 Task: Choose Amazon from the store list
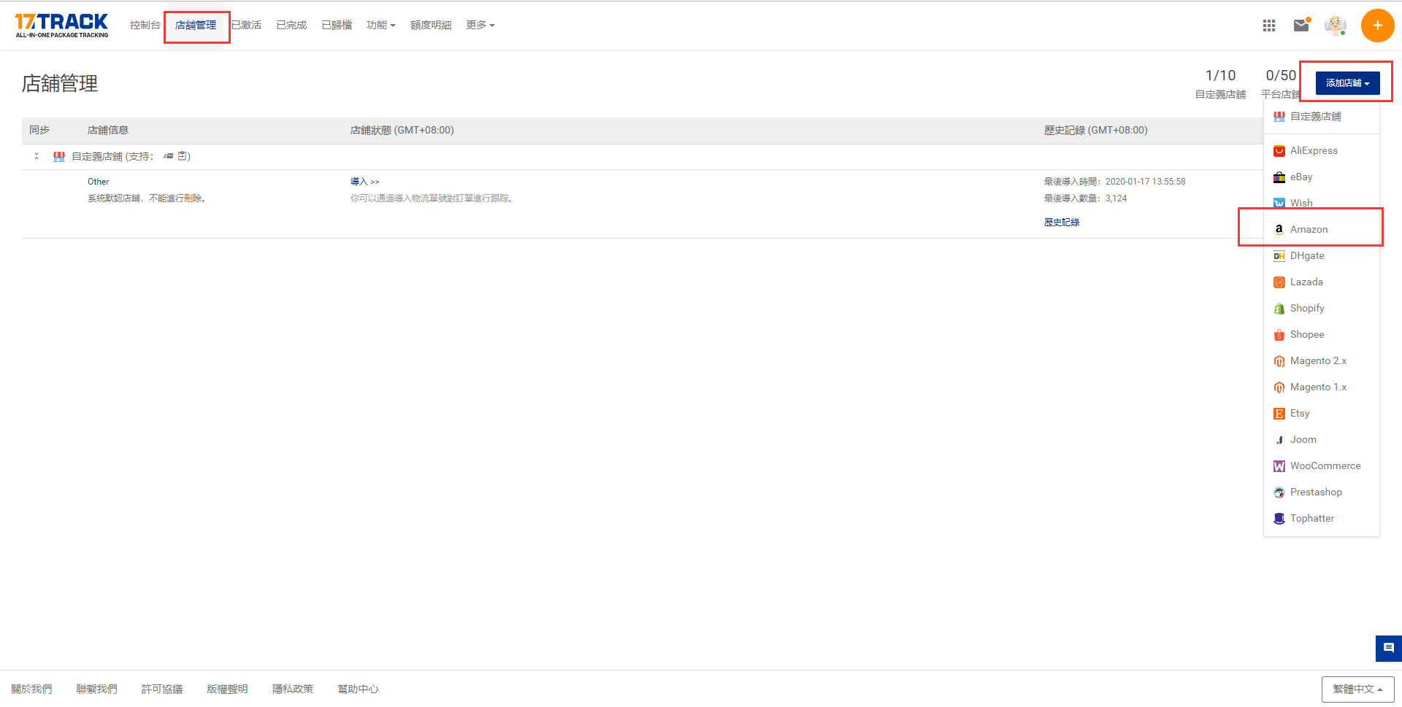pyautogui.click(x=1322, y=229)
